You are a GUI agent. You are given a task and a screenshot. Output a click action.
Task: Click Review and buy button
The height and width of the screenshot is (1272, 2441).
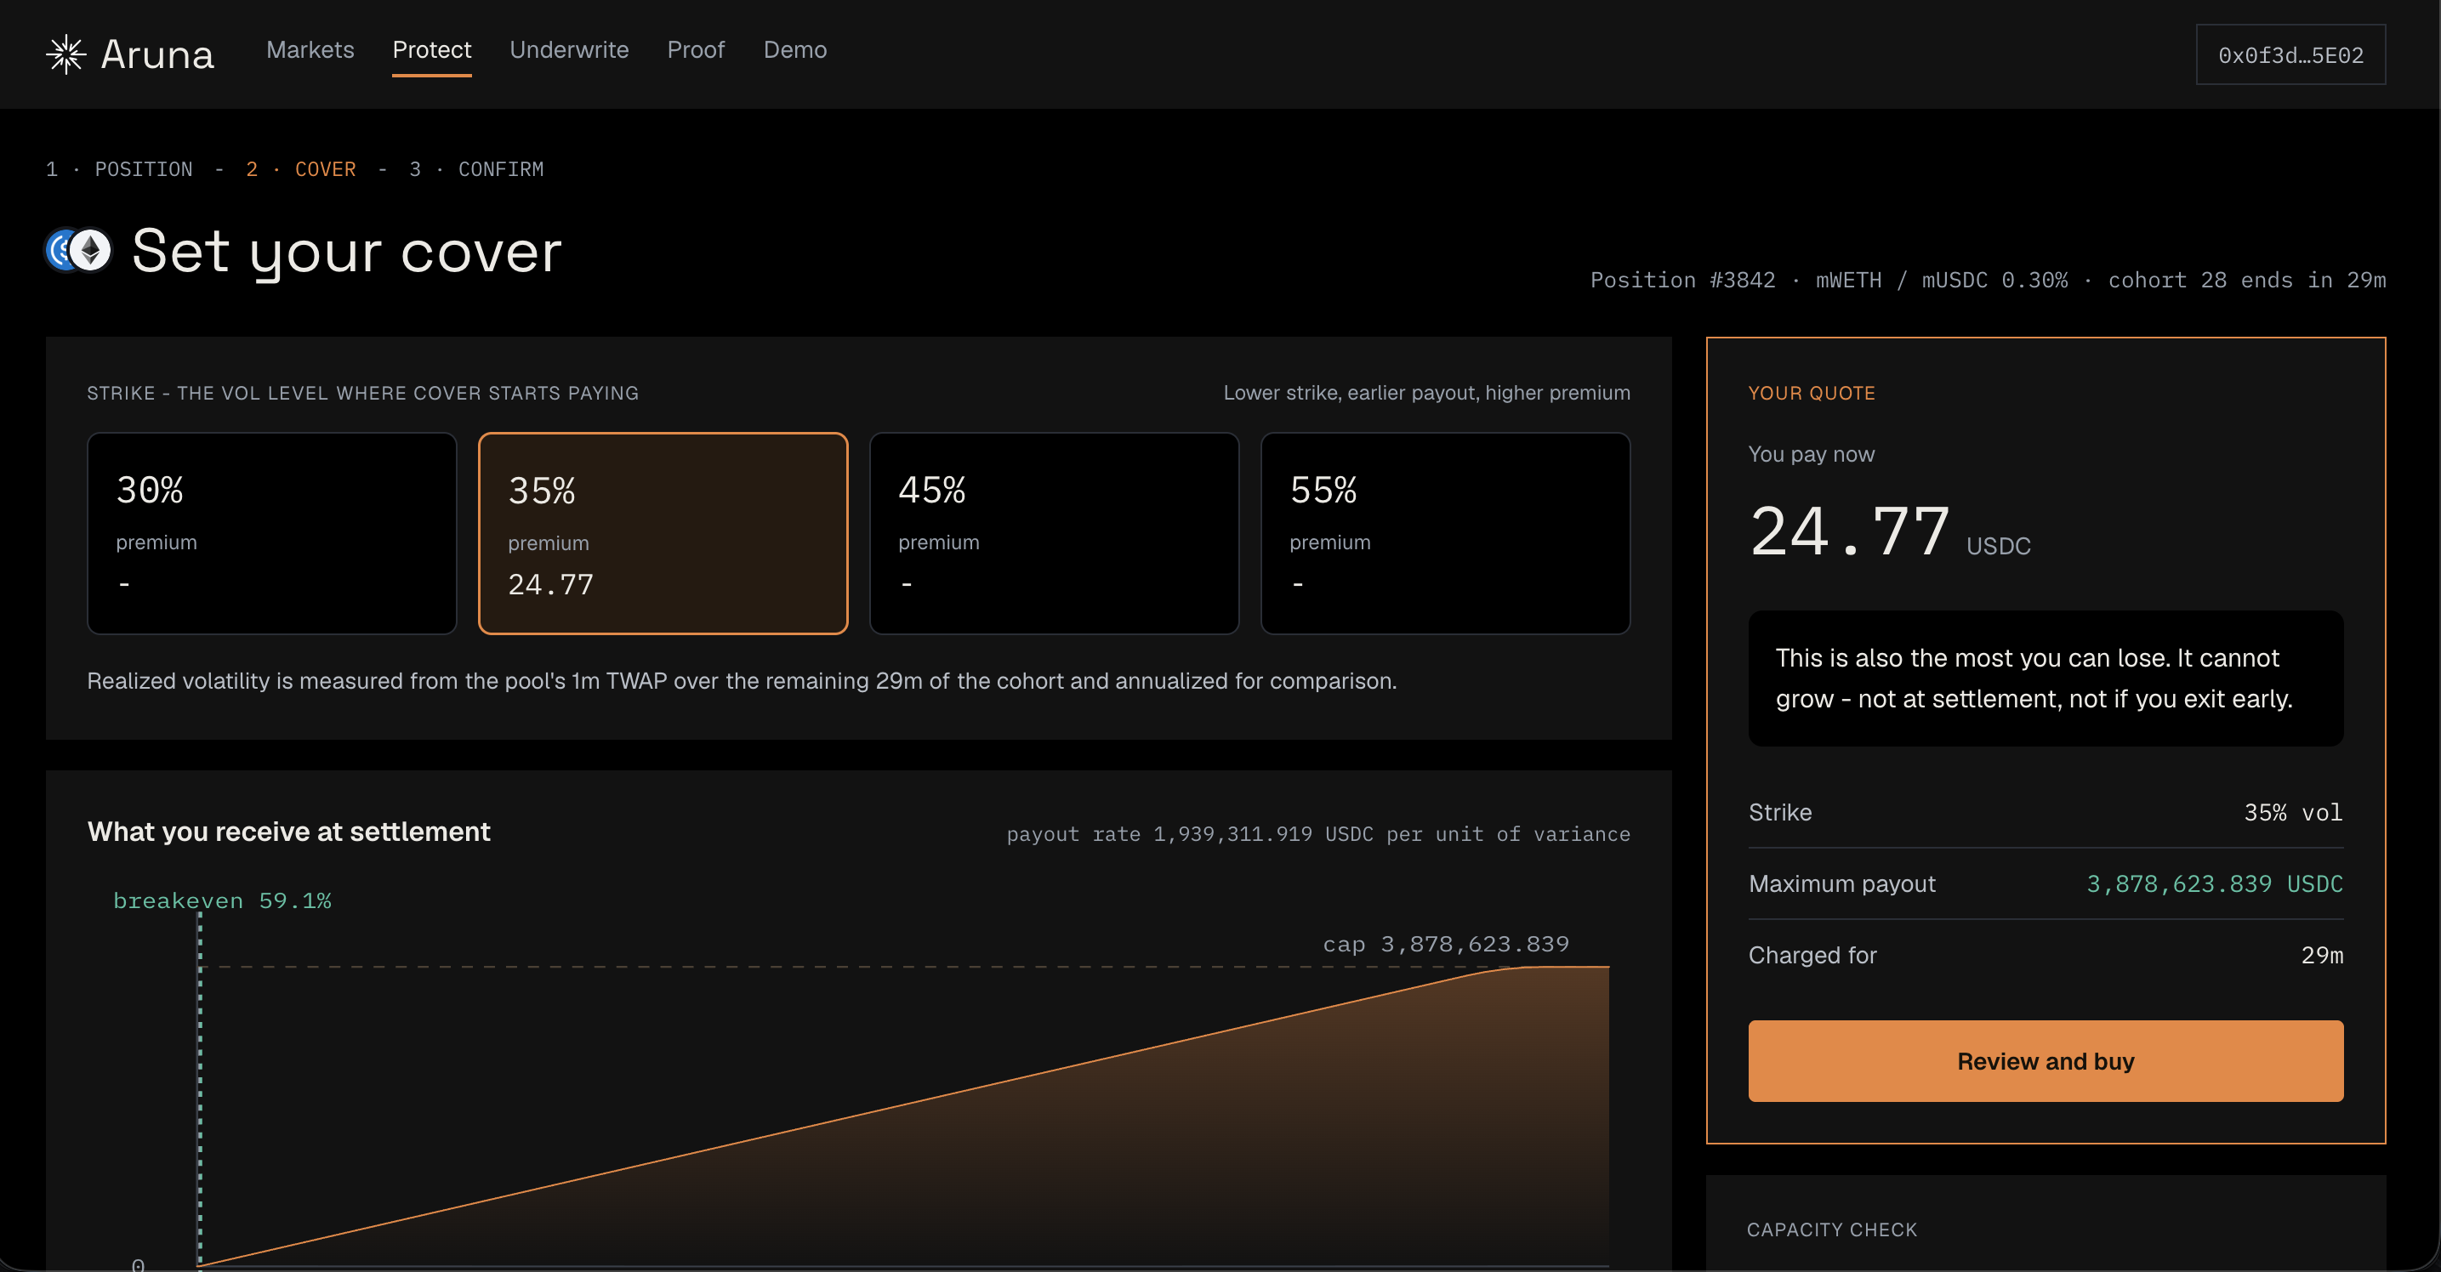2046,1061
